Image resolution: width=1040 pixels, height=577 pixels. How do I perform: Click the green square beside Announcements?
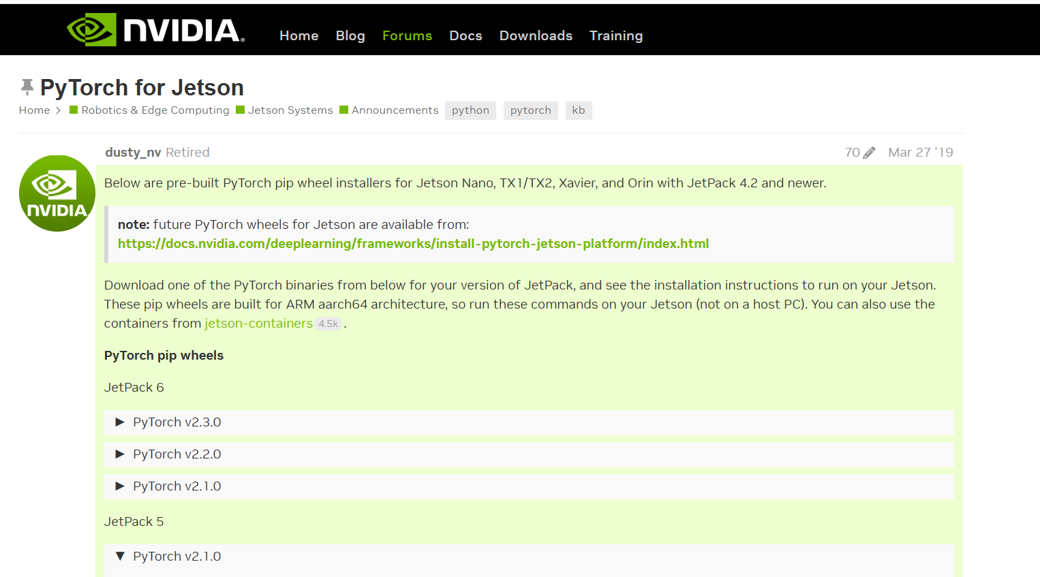[343, 110]
